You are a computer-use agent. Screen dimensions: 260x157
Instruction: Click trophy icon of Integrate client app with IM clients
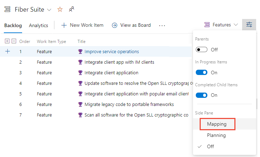(80, 62)
